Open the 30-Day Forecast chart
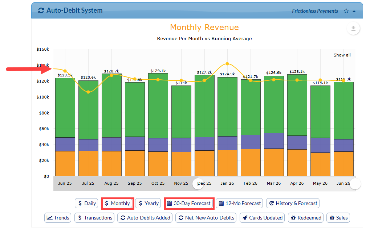Viewport: 366px width, 230px height. coord(189,203)
